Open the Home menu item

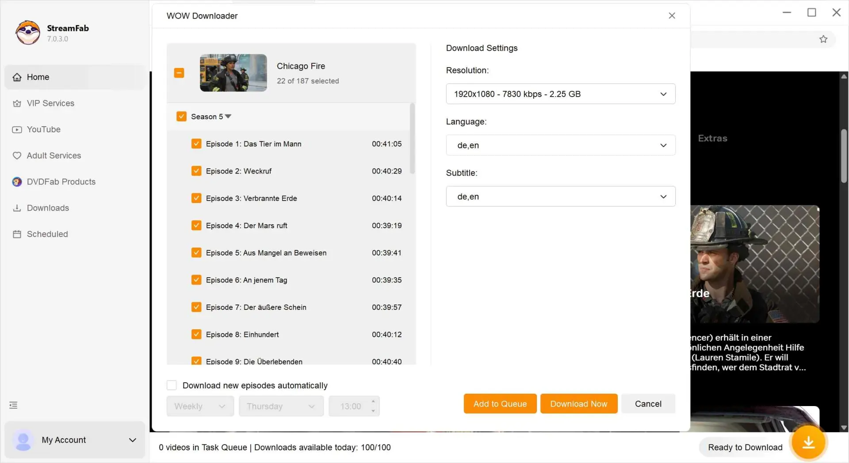(75, 77)
